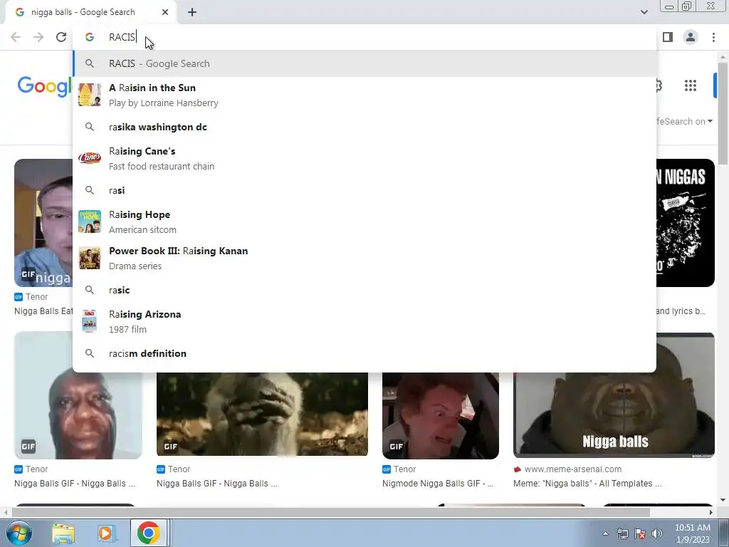This screenshot has height=547, width=729.
Task: Choose Raising Cane's suggestion
Action: click(365, 158)
